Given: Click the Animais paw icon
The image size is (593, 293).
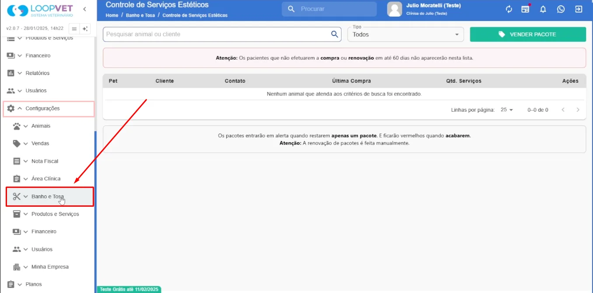Looking at the screenshot, I should point(17,126).
